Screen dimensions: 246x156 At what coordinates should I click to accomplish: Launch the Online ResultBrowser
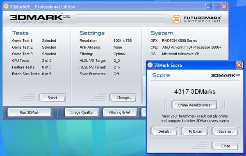click(194, 105)
